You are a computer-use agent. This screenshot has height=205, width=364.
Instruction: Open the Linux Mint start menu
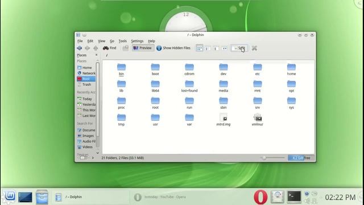click(x=9, y=197)
